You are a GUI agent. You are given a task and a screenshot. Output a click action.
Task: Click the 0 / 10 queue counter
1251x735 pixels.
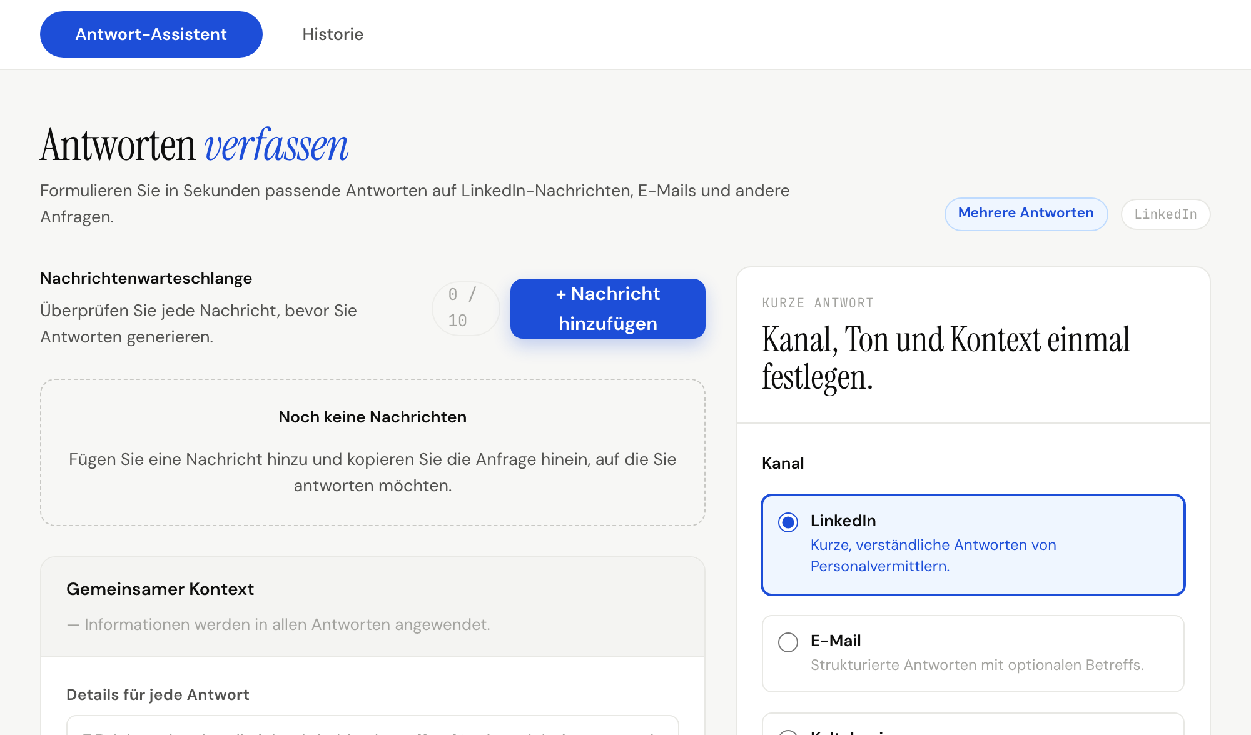pyautogui.click(x=465, y=308)
